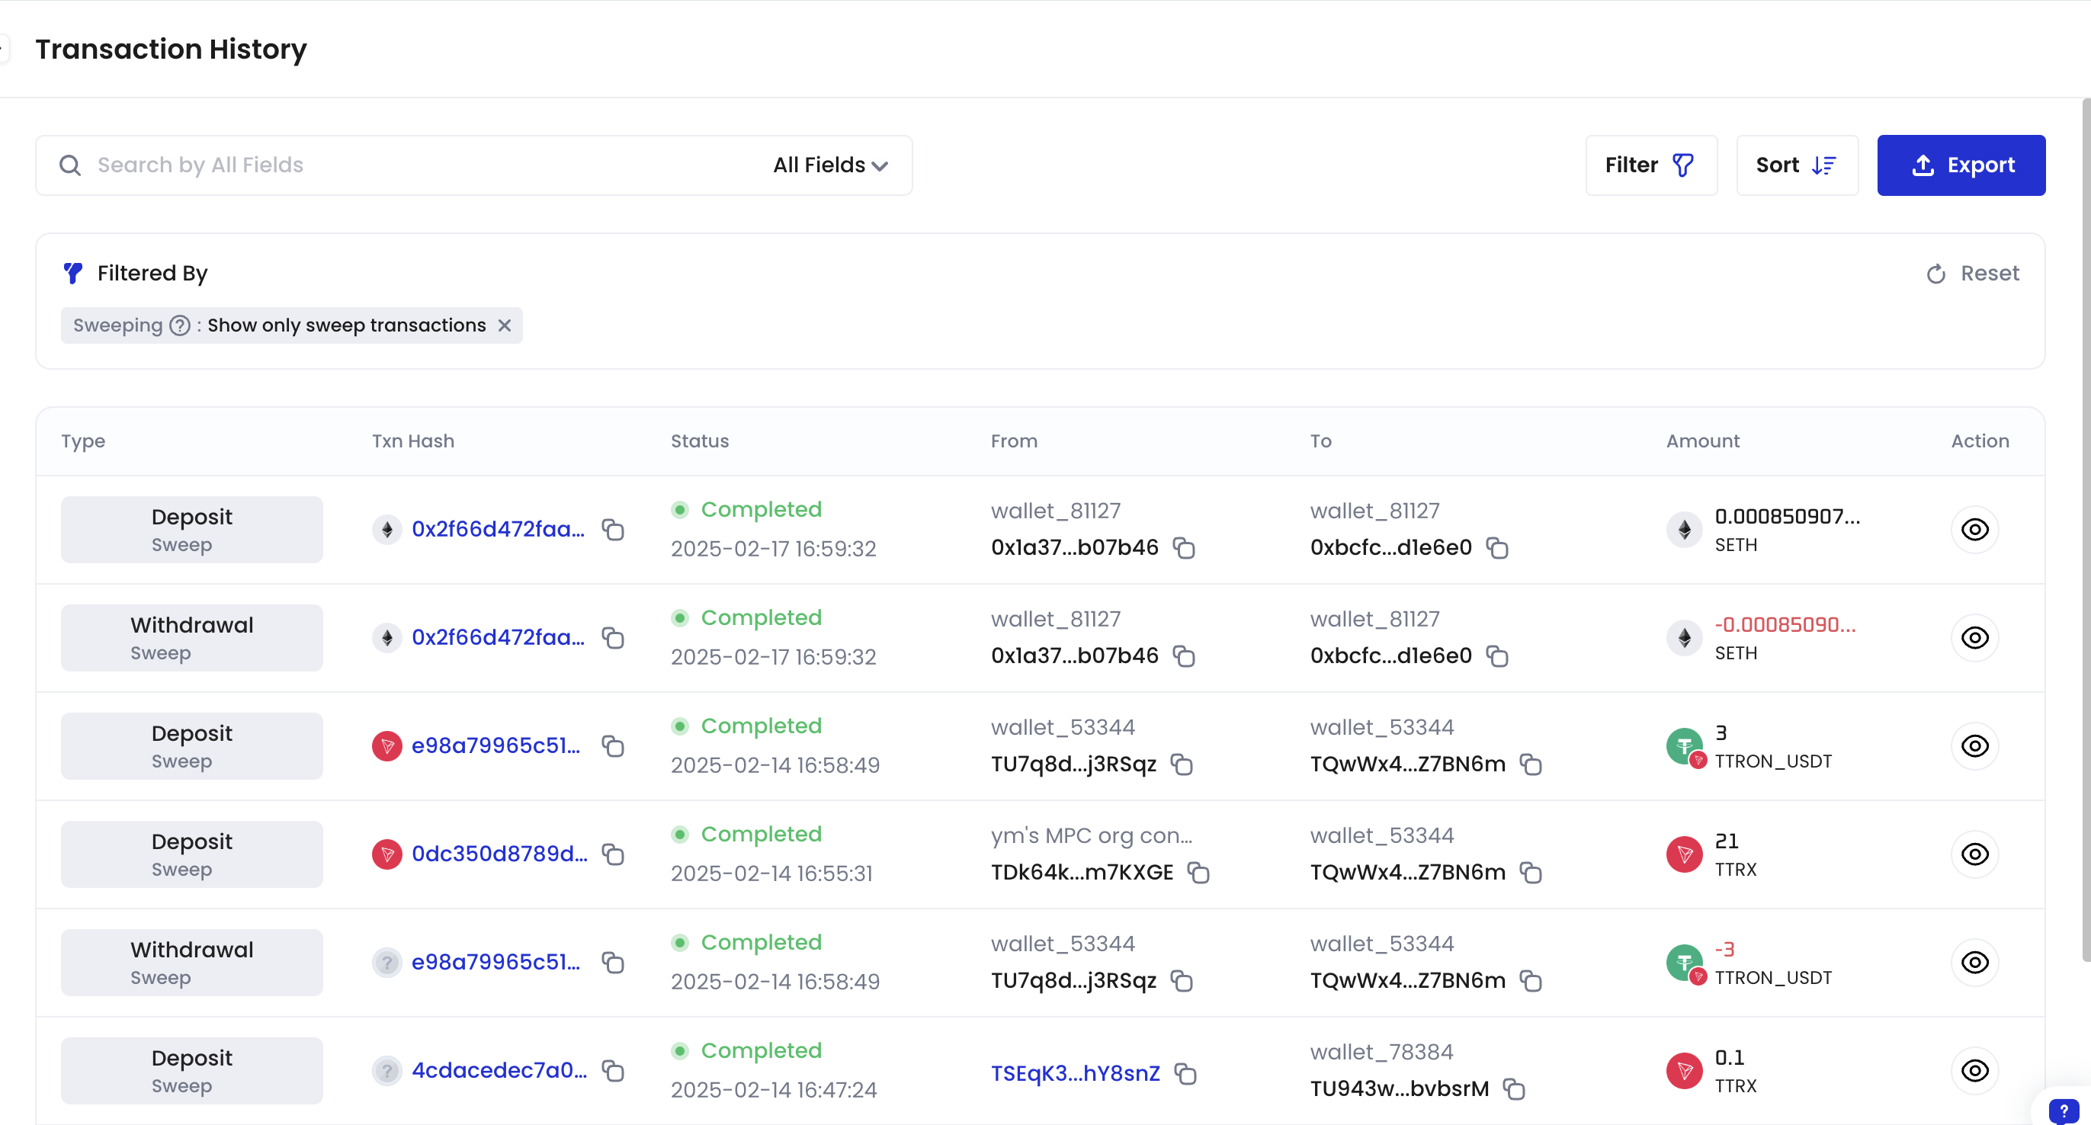View details of the 0.1 TTRX deposit
2091x1125 pixels.
pyautogui.click(x=1974, y=1071)
